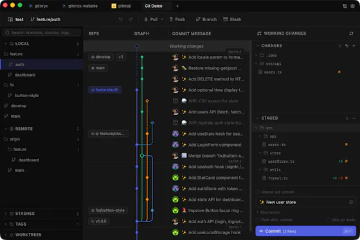Click the New user store commit message field
Screen dimensions: 360x240
[x=305, y=202]
